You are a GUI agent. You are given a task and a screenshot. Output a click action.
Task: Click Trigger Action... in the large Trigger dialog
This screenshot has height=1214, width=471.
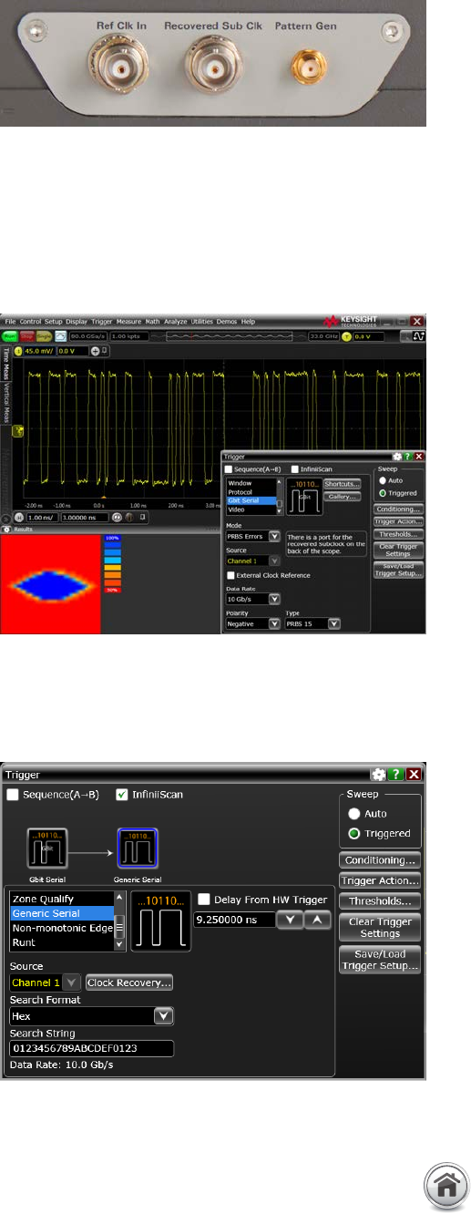(x=380, y=880)
